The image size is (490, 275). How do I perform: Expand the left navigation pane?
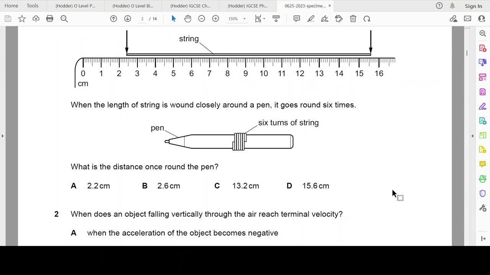coord(3,136)
